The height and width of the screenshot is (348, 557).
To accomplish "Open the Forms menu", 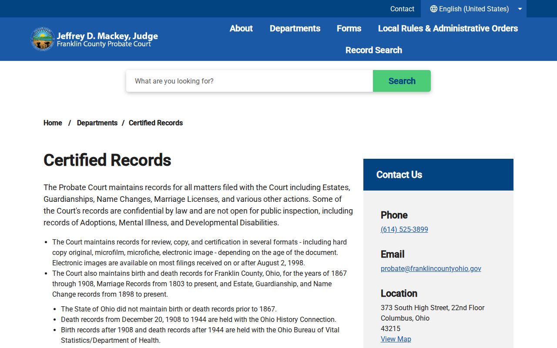I will [349, 28].
